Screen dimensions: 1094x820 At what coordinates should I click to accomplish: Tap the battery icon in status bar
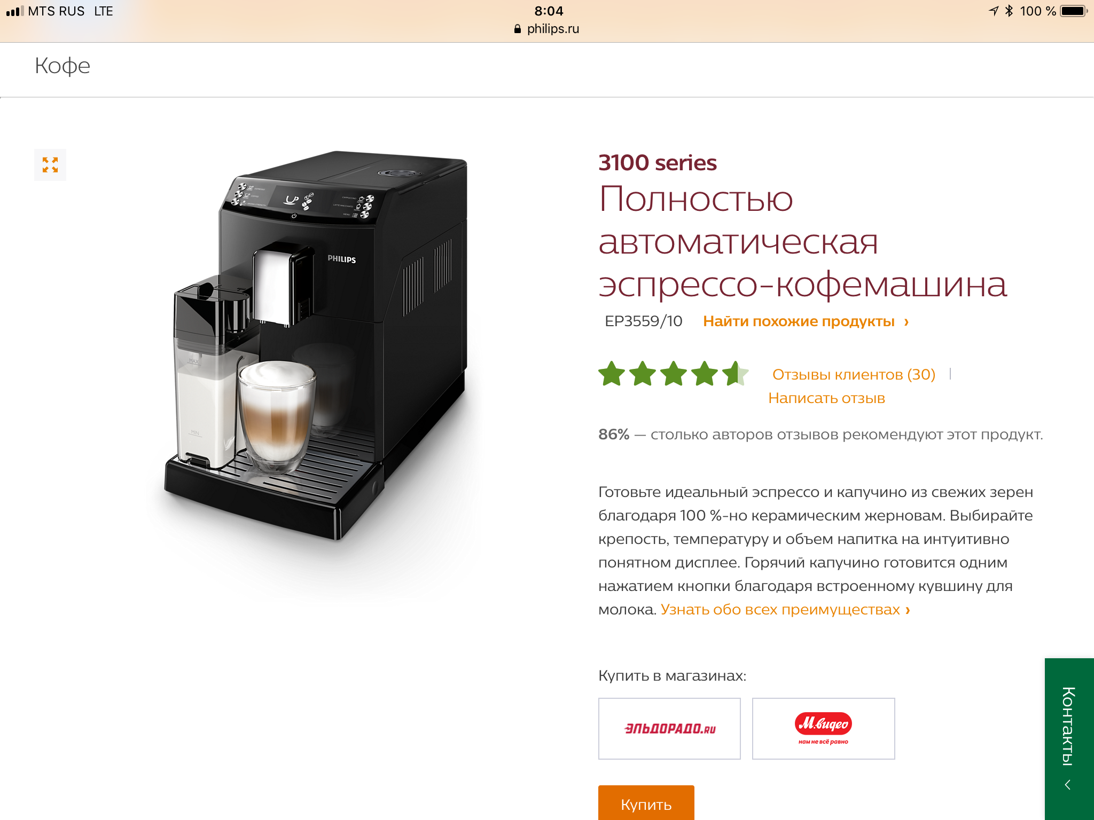1074,11
